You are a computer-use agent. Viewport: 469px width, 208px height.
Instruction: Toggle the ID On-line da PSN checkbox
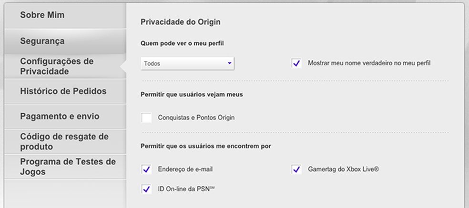(x=146, y=189)
